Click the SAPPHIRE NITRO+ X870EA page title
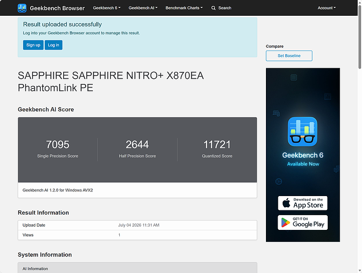The height and width of the screenshot is (273, 362). [x=111, y=82]
